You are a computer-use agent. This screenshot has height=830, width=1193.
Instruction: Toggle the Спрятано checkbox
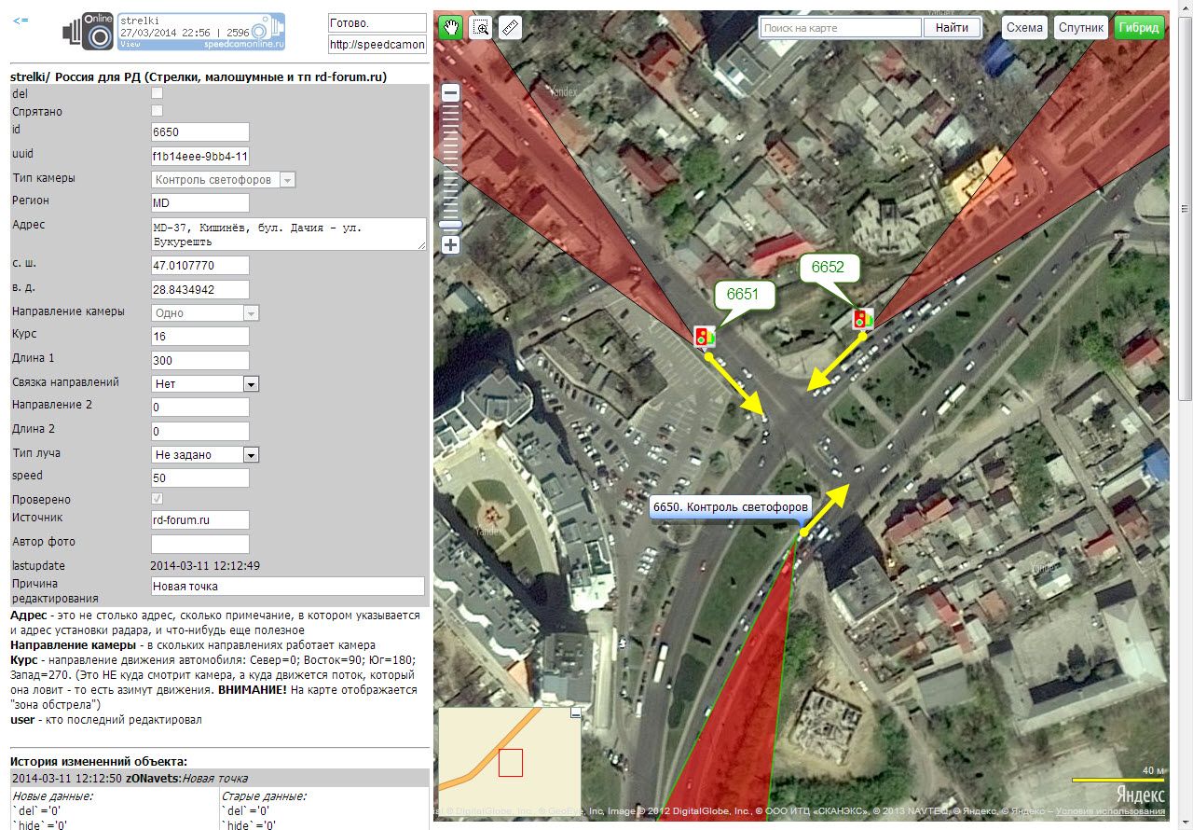[158, 111]
